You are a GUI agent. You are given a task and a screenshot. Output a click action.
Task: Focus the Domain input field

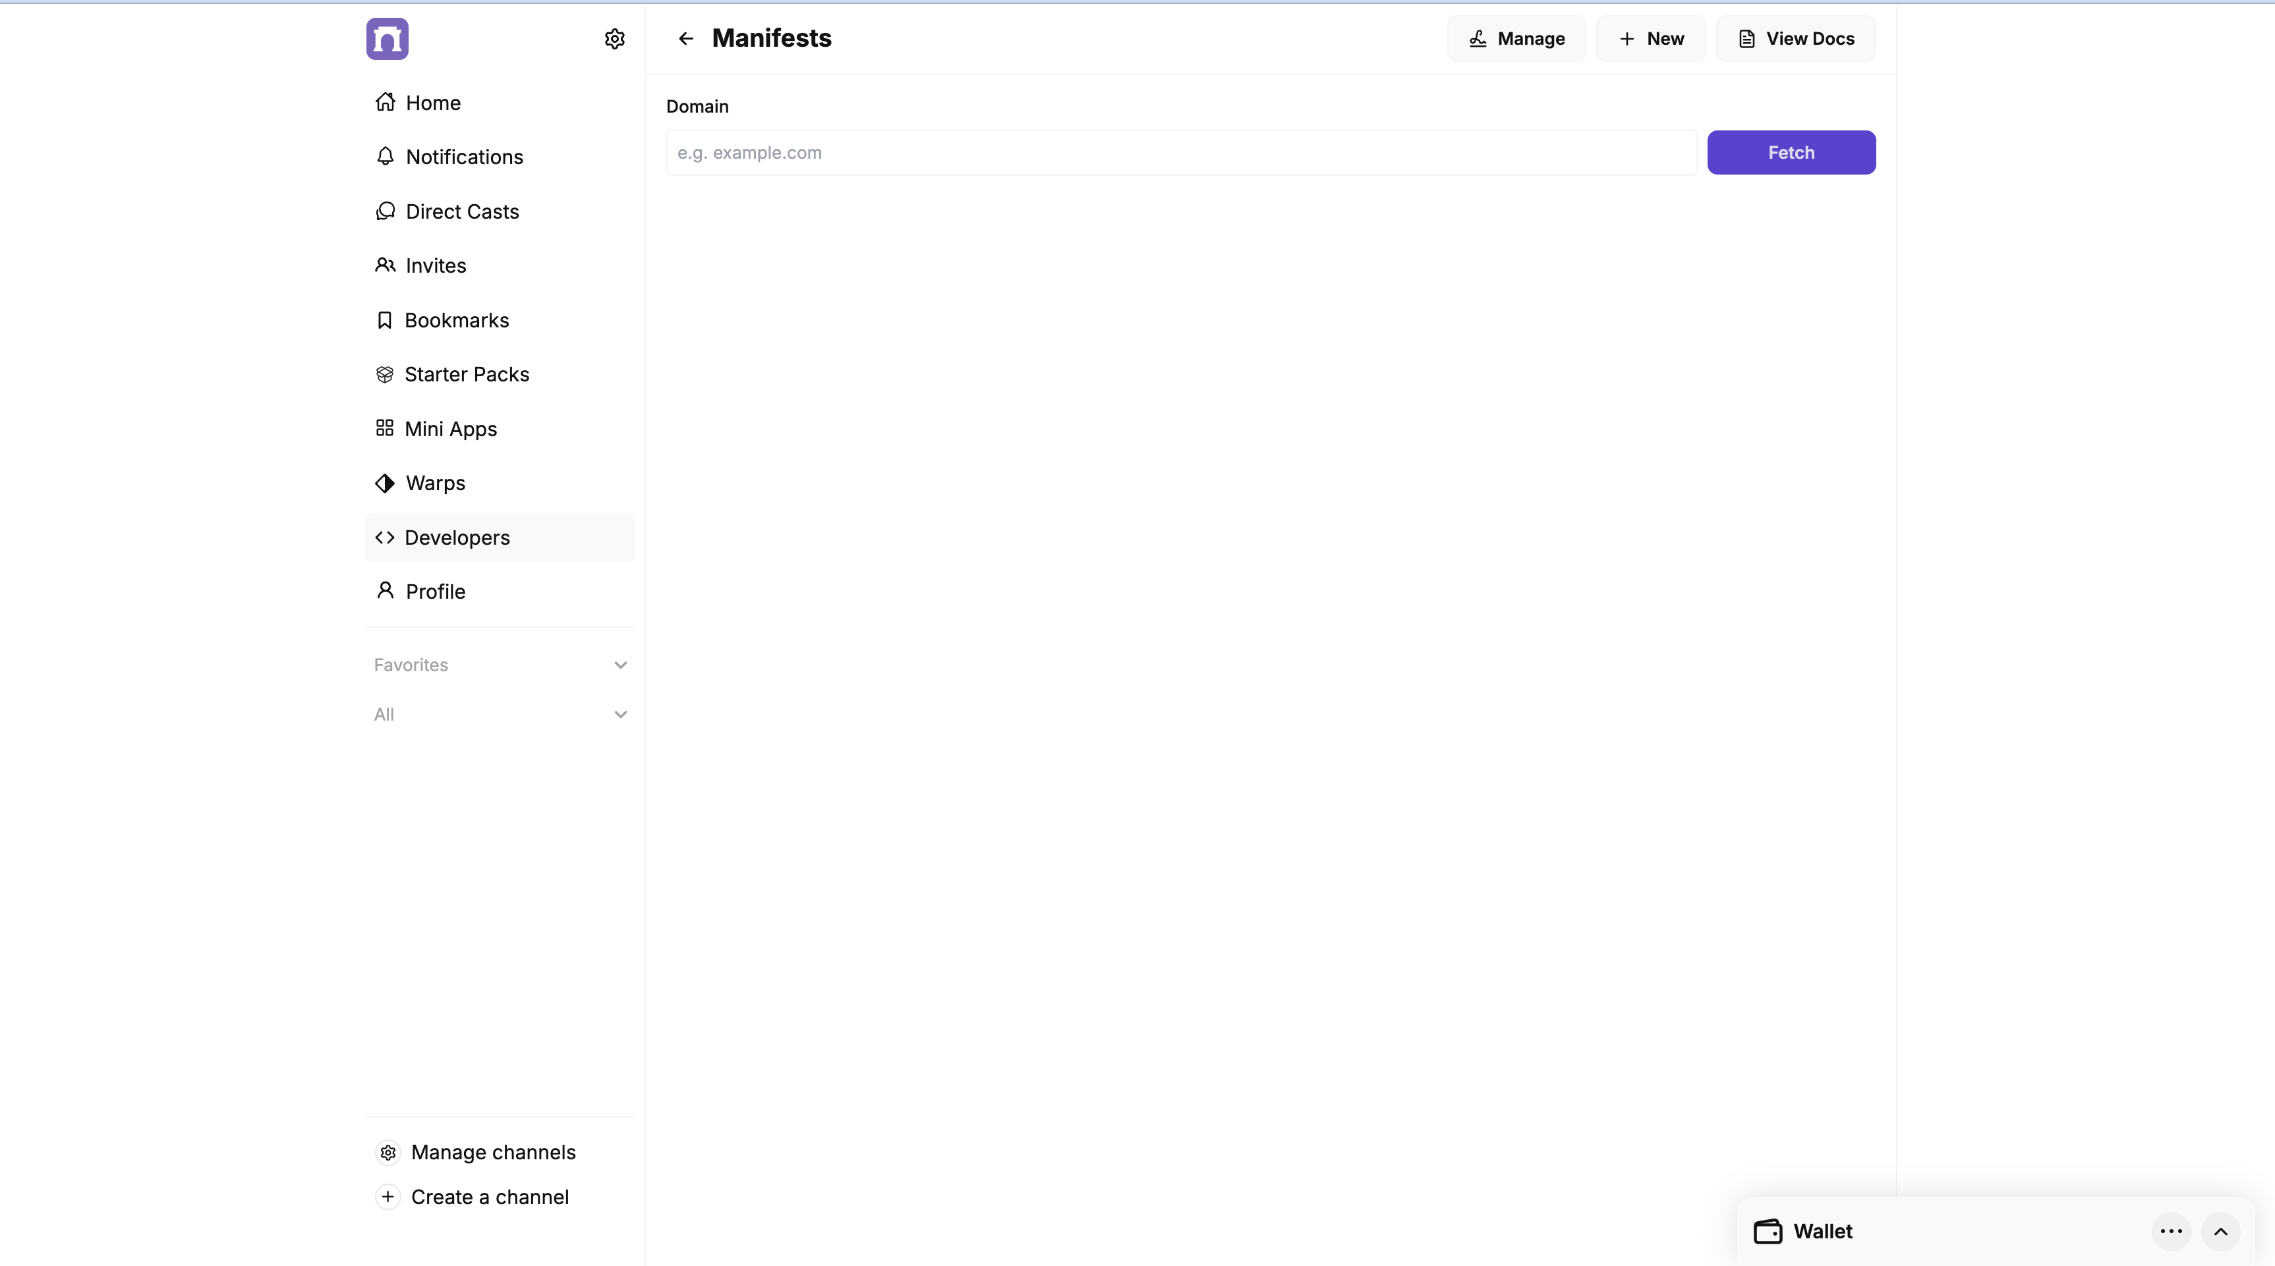[x=1181, y=153]
